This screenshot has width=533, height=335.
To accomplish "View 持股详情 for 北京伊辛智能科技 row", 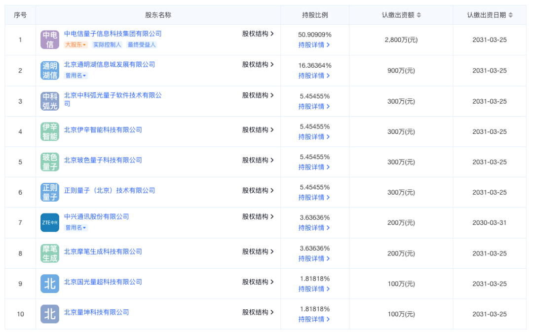I will pyautogui.click(x=314, y=137).
